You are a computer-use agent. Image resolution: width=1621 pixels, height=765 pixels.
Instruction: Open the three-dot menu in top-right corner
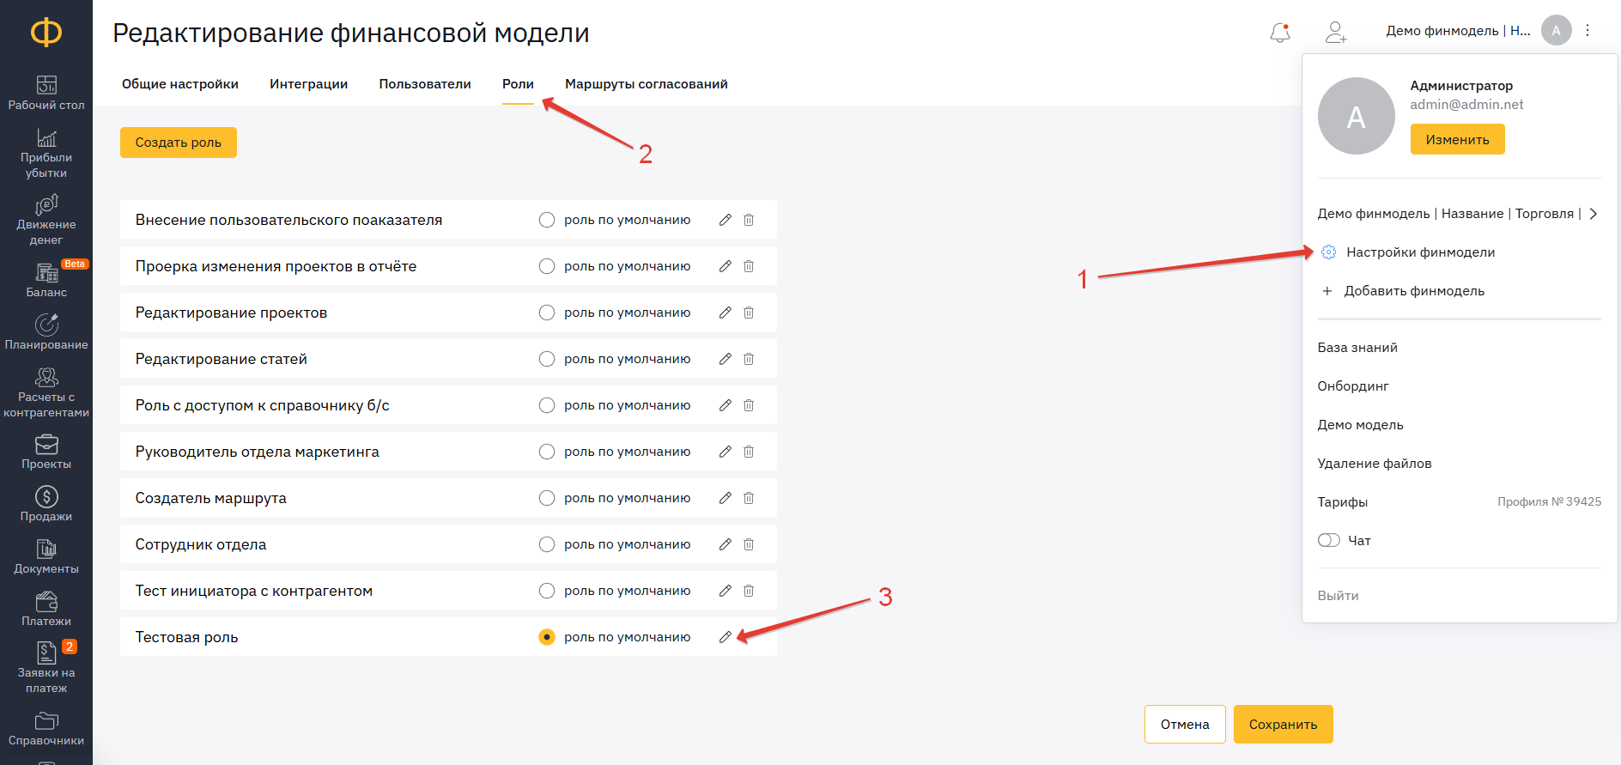click(x=1588, y=31)
